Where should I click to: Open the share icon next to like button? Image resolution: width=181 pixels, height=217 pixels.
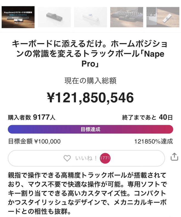coord(174,157)
